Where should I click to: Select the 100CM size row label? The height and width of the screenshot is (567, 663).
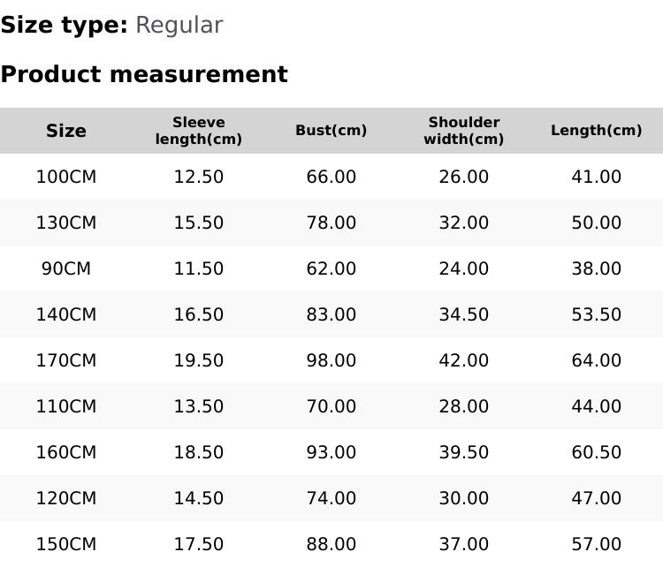(x=66, y=177)
